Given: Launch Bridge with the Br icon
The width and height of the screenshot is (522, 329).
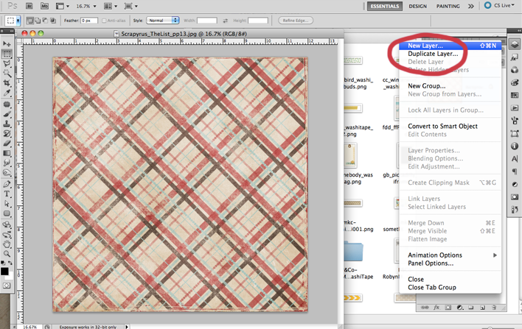Looking at the screenshot, I should pyautogui.click(x=29, y=6).
